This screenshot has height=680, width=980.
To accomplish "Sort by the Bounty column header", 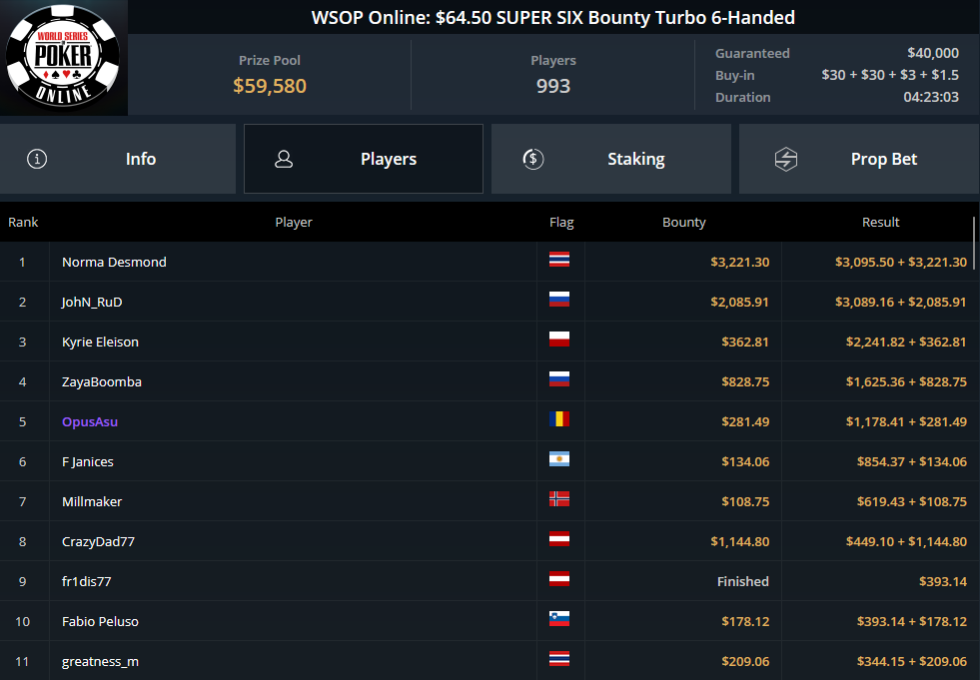I will (683, 222).
